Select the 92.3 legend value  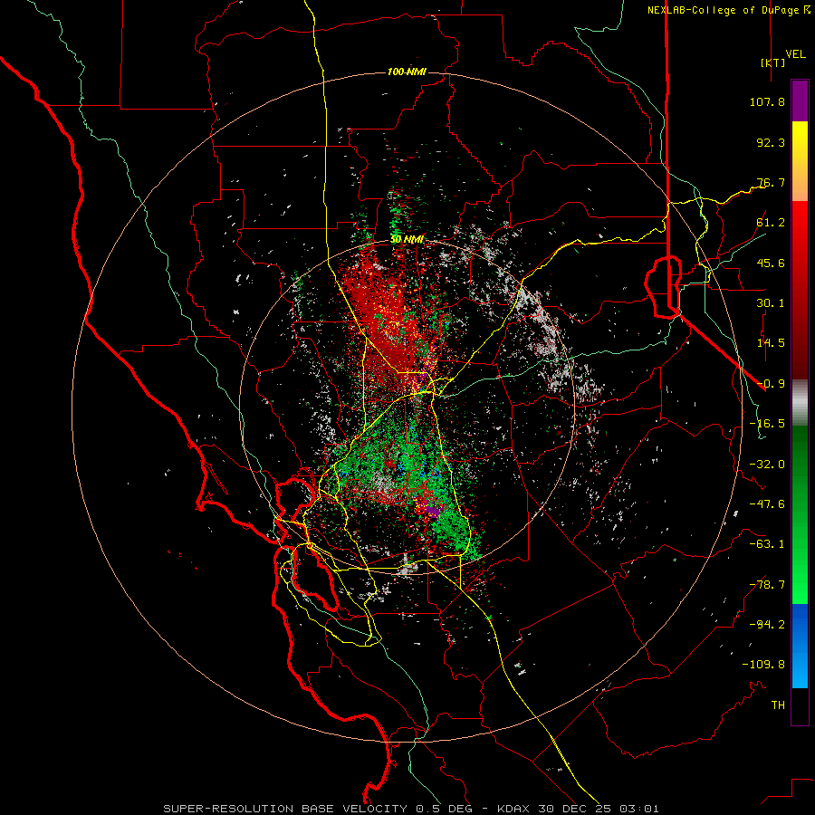click(x=771, y=142)
